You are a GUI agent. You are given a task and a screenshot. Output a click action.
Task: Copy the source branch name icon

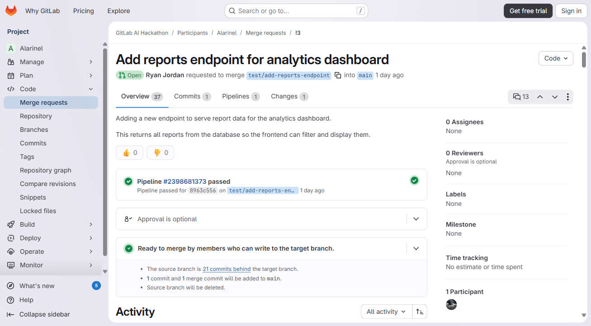click(338, 75)
